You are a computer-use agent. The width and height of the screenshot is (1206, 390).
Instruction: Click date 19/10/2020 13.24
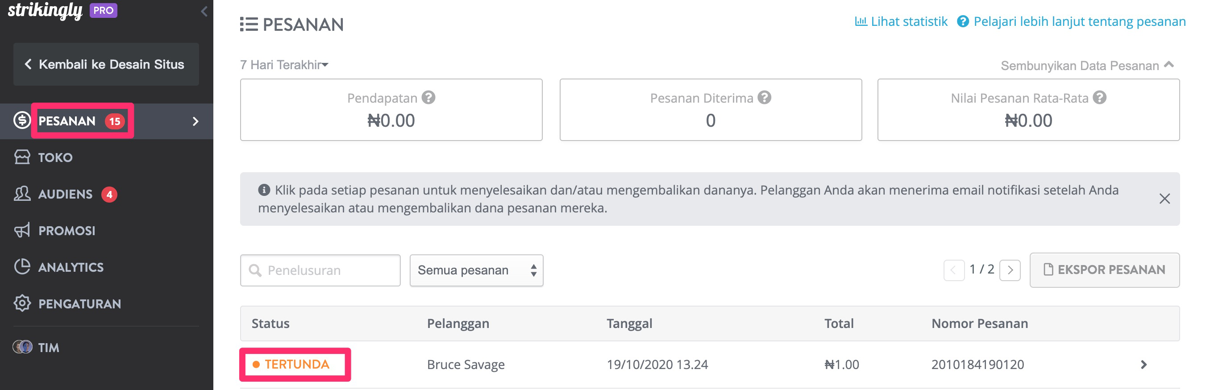[657, 364]
